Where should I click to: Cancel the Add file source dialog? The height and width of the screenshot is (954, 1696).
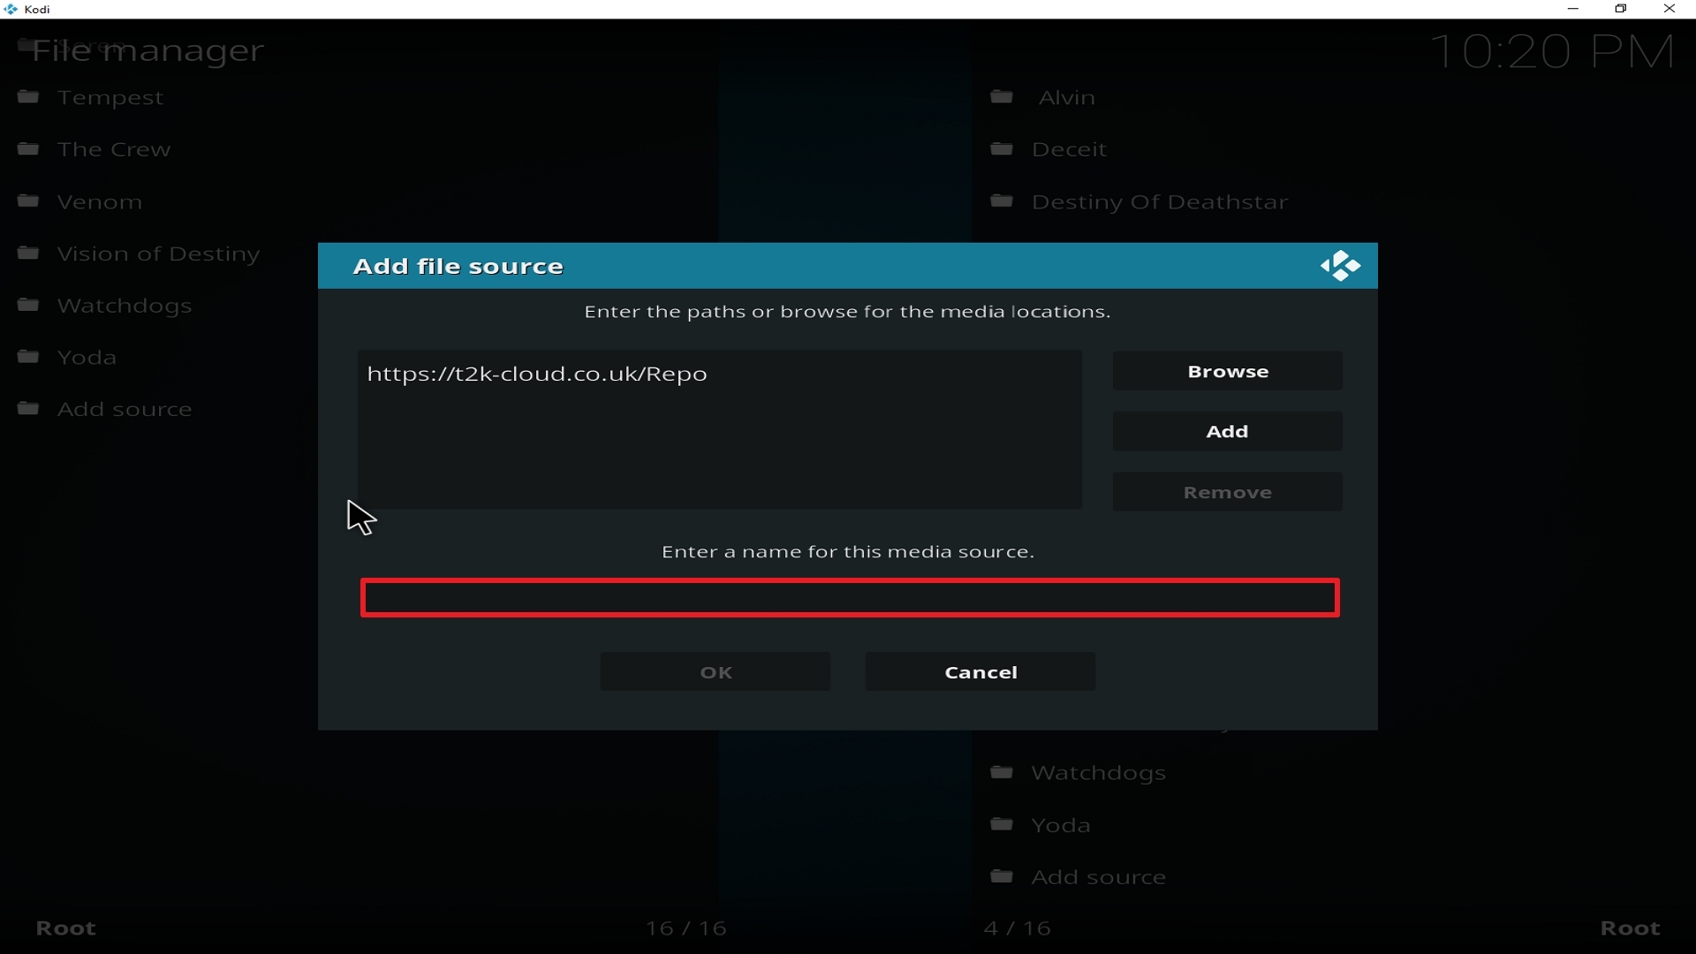coord(980,672)
